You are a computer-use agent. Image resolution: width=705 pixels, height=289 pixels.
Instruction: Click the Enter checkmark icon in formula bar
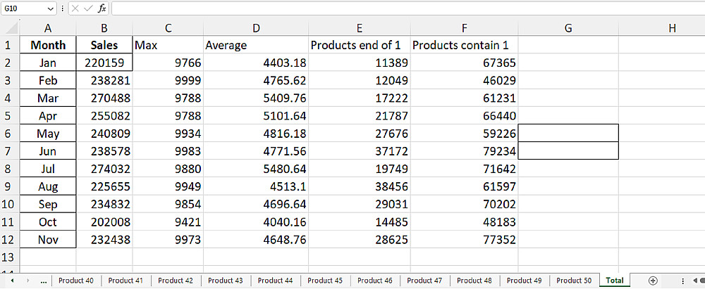pyautogui.click(x=88, y=8)
